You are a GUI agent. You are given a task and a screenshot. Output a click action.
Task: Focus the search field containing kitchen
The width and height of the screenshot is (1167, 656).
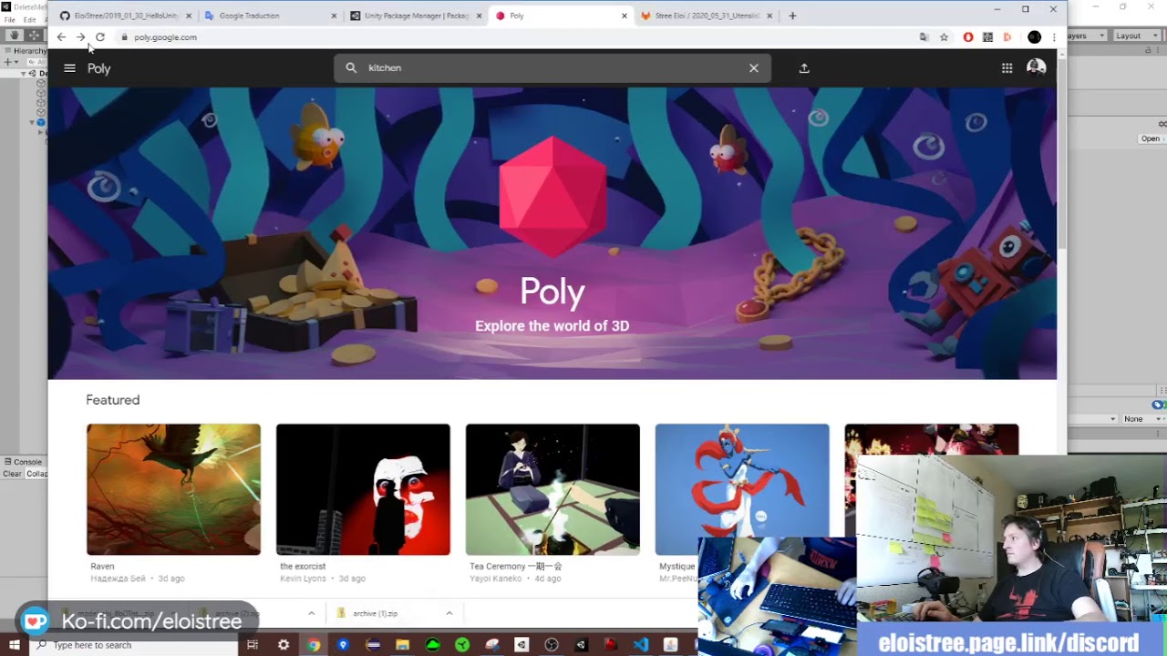tap(553, 67)
